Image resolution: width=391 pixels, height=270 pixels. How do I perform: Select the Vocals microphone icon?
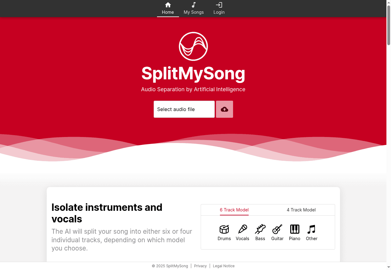click(x=242, y=230)
